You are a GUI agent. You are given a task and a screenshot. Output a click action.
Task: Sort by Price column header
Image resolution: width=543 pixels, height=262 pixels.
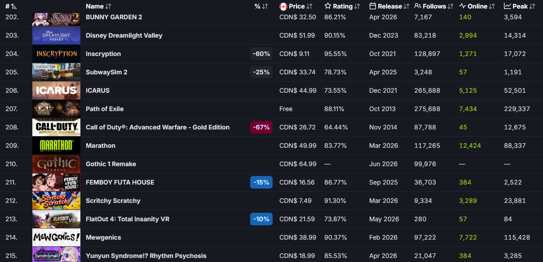tap(296, 6)
